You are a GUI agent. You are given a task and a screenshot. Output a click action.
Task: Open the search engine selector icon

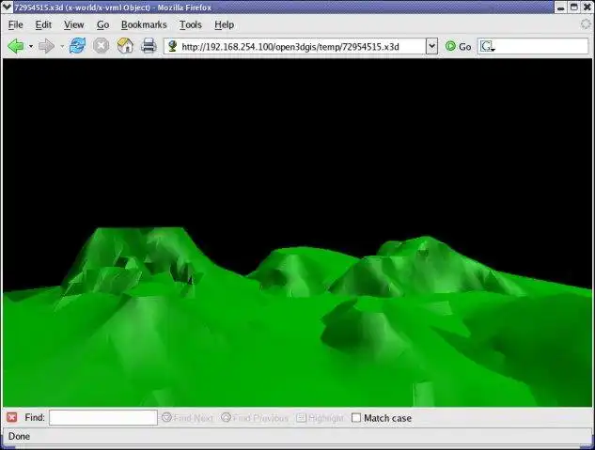coord(487,46)
